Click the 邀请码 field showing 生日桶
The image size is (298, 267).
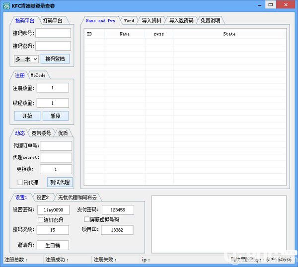[53, 245]
